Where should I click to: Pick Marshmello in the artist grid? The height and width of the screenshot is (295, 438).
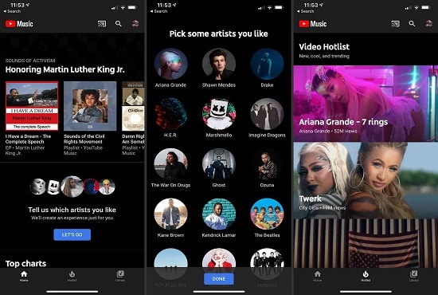tap(219, 114)
